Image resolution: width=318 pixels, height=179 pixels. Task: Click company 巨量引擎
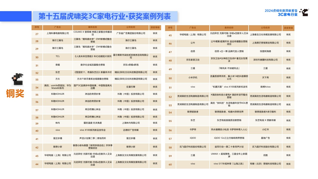pos(131,87)
